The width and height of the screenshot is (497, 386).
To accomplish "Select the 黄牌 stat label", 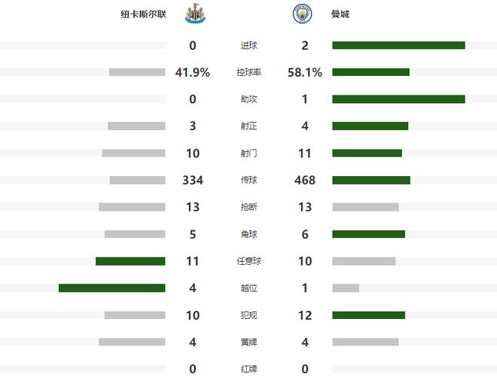I will coord(248,342).
